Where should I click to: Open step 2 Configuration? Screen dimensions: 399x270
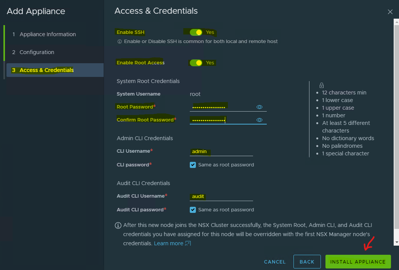[37, 52]
